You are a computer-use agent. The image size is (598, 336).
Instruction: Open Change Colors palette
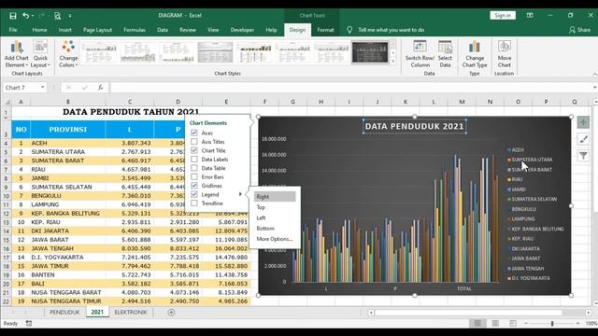tap(68, 54)
